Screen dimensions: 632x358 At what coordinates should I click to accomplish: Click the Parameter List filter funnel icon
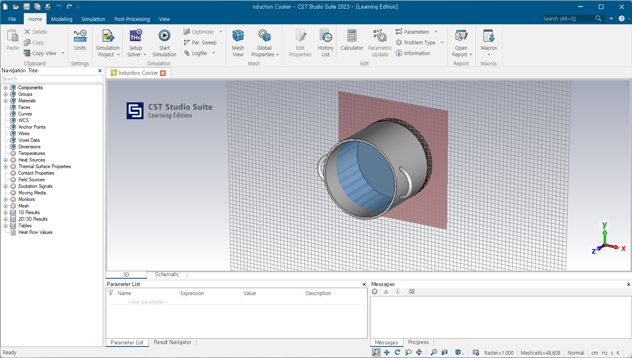click(x=111, y=293)
